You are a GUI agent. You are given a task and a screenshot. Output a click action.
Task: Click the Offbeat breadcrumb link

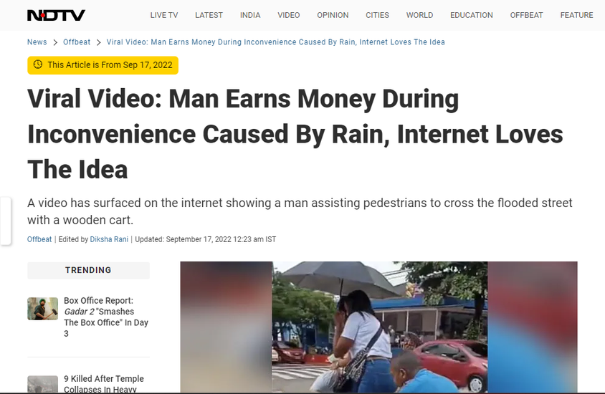[x=77, y=42]
